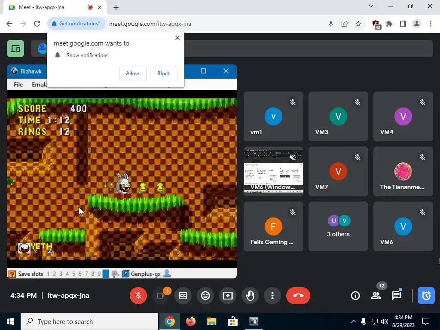Show hidden system tray icons

(x=354, y=321)
